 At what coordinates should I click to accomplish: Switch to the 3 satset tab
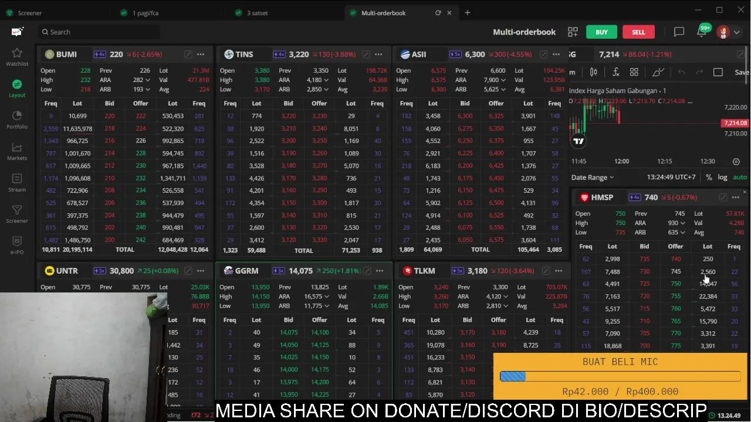257,13
